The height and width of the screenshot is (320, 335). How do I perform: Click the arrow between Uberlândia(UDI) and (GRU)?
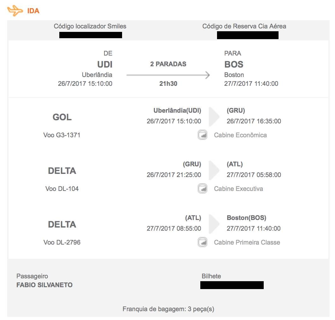click(x=214, y=116)
